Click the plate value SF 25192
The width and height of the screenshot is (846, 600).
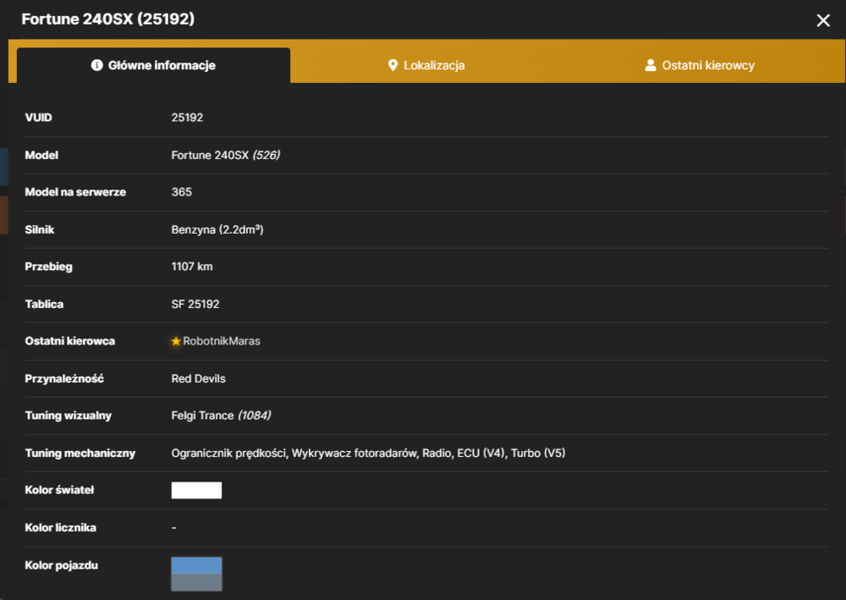(195, 305)
